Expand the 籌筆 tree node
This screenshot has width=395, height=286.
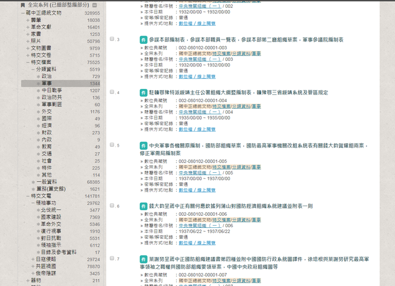point(28,20)
